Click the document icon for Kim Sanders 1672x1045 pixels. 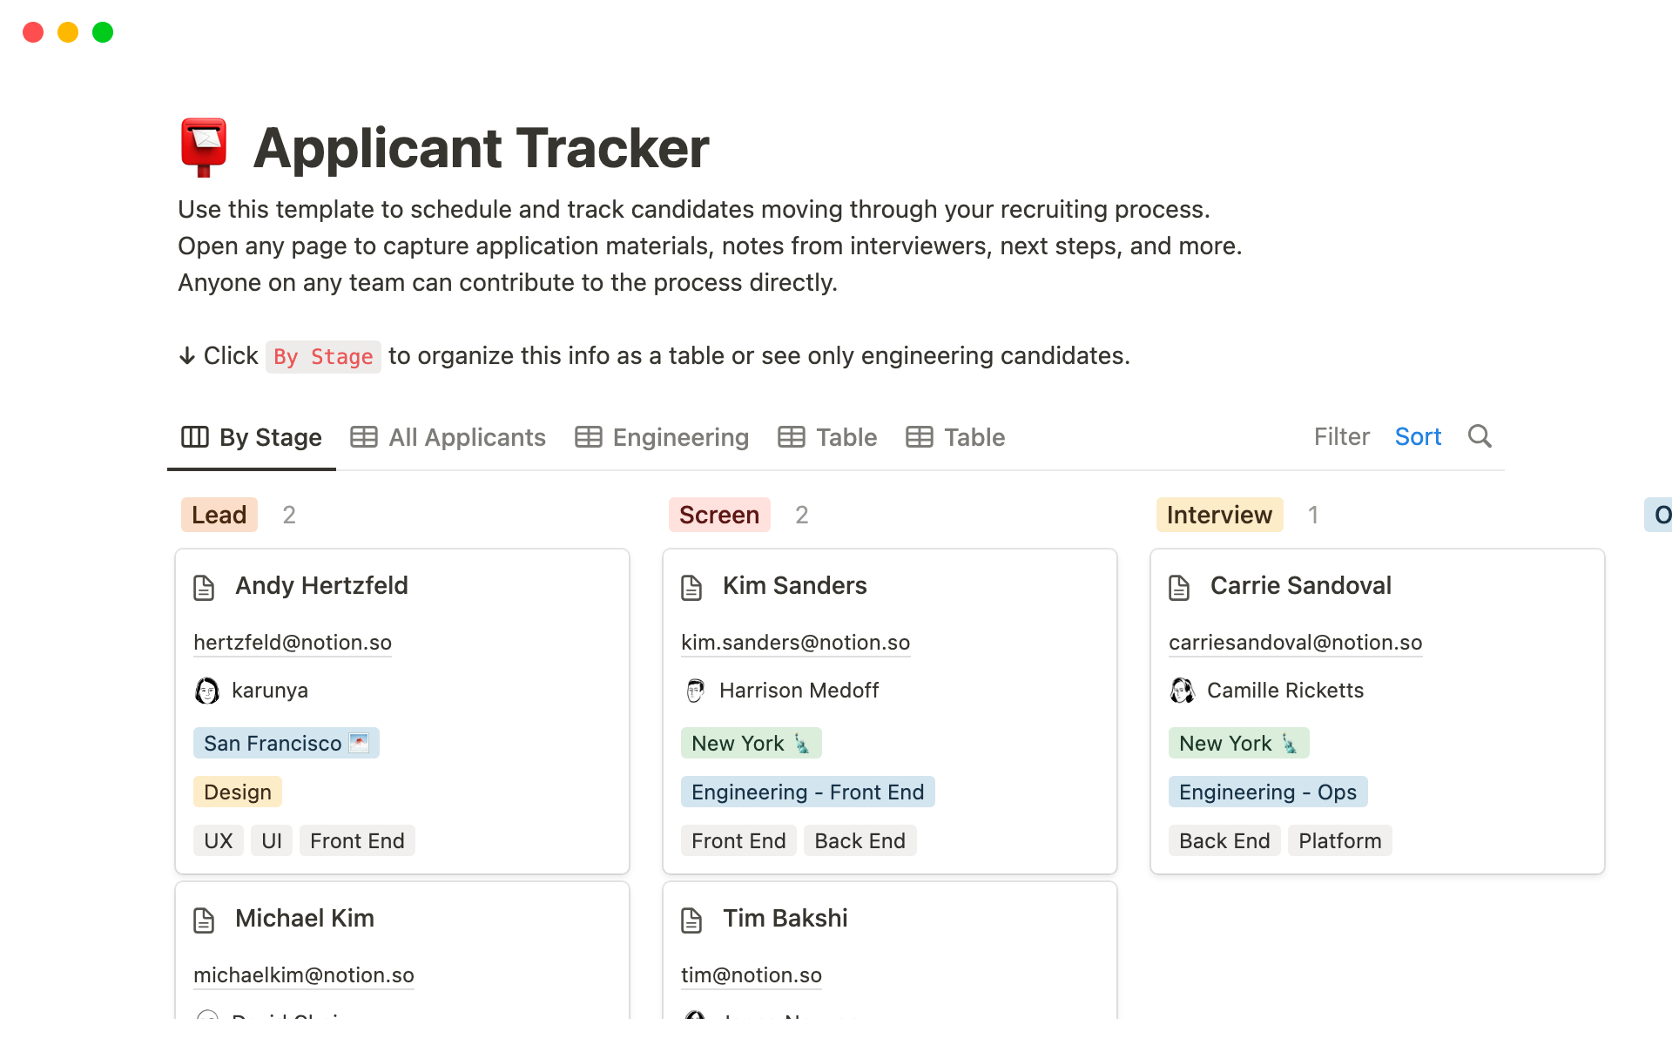pos(693,586)
